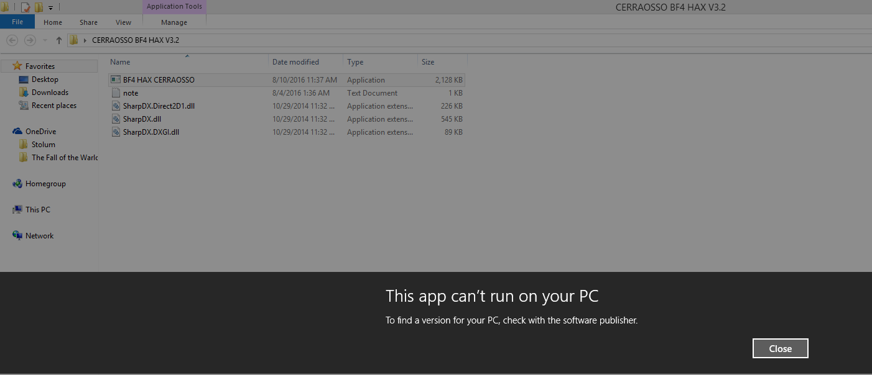Expand the address bar path chevron
The image size is (872, 375).
point(85,40)
